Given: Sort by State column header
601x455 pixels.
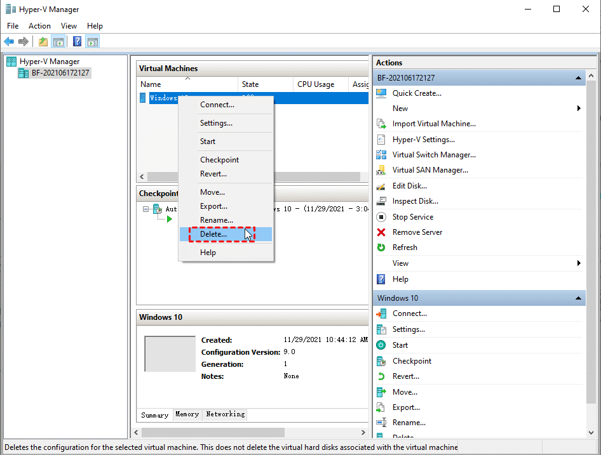Looking at the screenshot, I should point(266,84).
